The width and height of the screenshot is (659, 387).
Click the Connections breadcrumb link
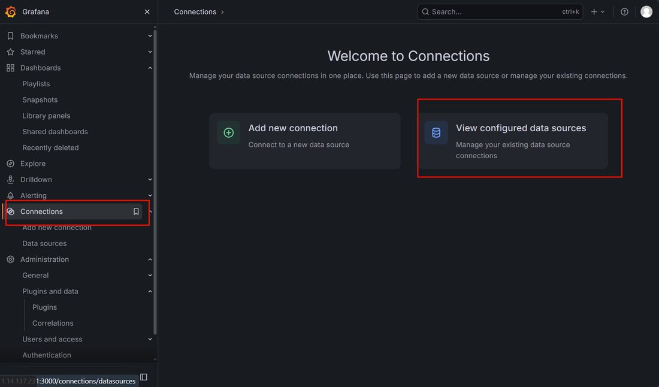(195, 12)
